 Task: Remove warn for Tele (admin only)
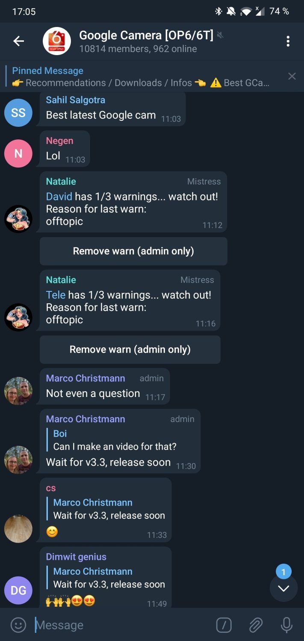click(x=130, y=350)
